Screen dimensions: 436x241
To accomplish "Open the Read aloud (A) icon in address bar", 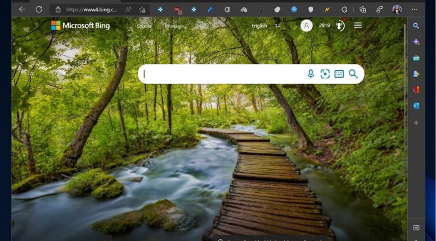I will (128, 10).
